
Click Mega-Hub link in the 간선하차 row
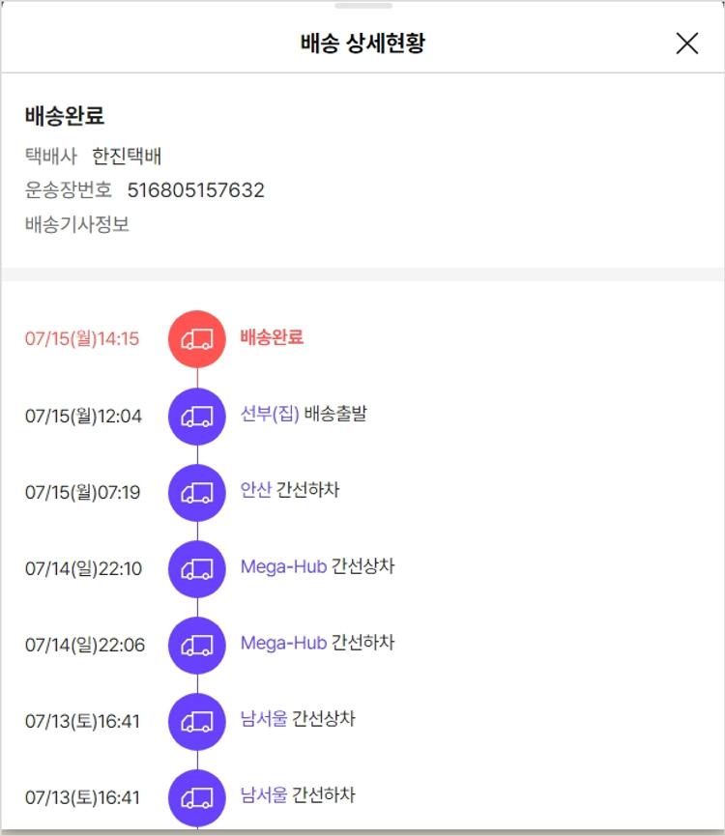click(x=283, y=644)
